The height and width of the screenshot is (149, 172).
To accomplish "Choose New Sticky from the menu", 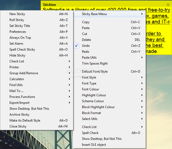I will pyautogui.click(x=37, y=14).
